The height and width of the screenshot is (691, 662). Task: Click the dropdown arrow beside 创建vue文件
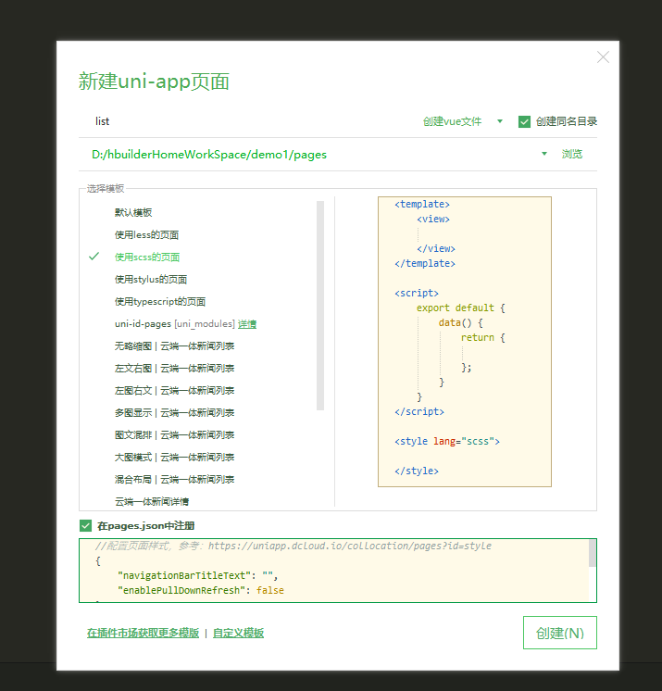tap(499, 121)
